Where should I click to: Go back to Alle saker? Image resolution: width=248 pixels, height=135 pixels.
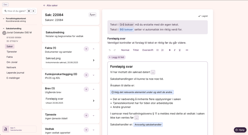click(x=50, y=5)
